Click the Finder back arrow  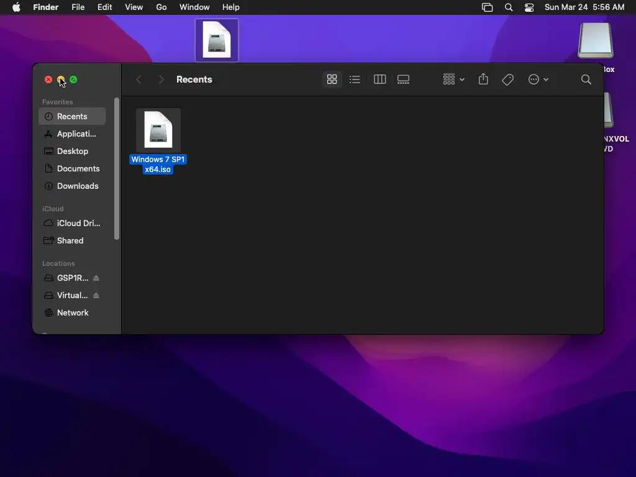point(139,79)
